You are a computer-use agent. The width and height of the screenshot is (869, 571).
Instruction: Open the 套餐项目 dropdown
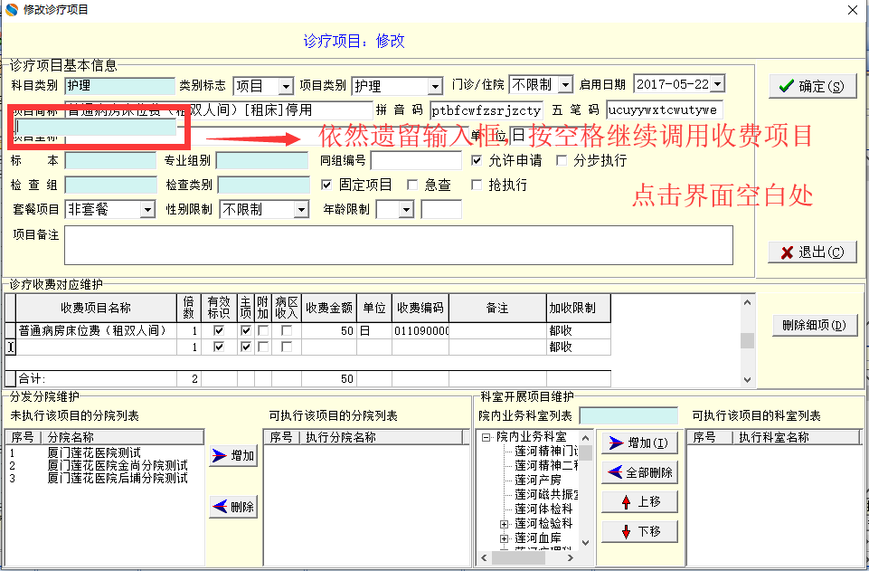[x=147, y=210]
